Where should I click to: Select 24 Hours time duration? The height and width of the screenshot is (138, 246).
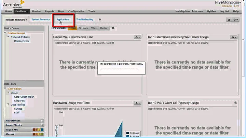click(83, 28)
